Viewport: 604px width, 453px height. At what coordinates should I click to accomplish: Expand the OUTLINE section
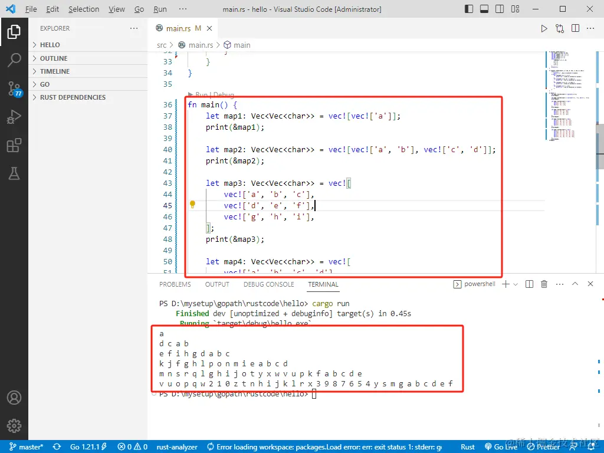tap(88, 58)
